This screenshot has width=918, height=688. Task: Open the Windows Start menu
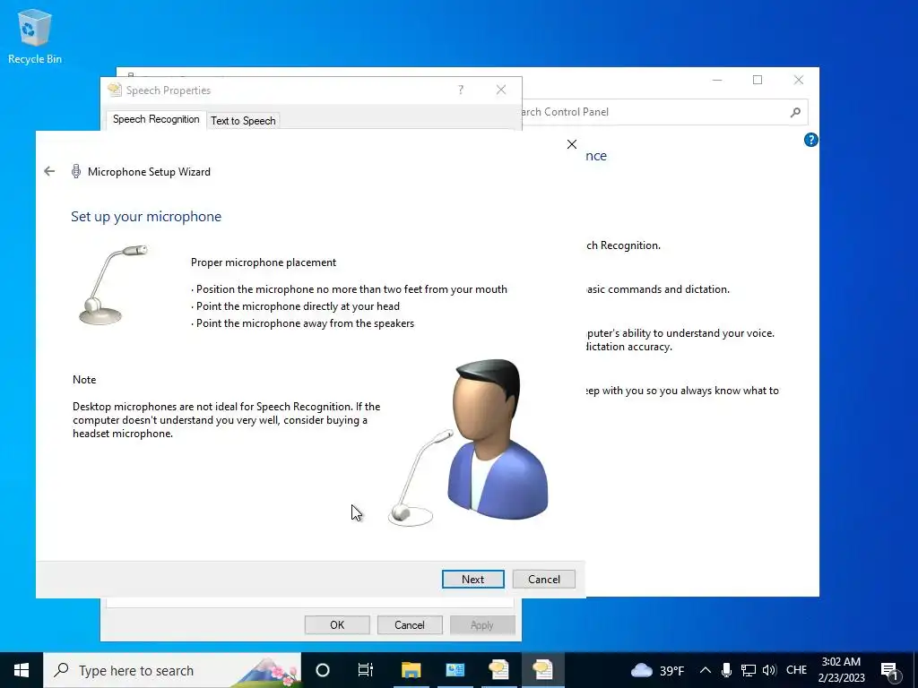tap(22, 670)
